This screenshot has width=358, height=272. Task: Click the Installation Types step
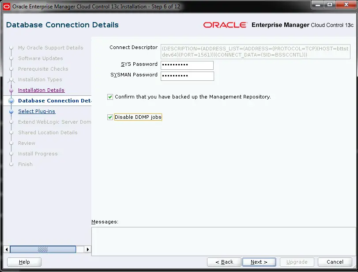[x=40, y=79]
